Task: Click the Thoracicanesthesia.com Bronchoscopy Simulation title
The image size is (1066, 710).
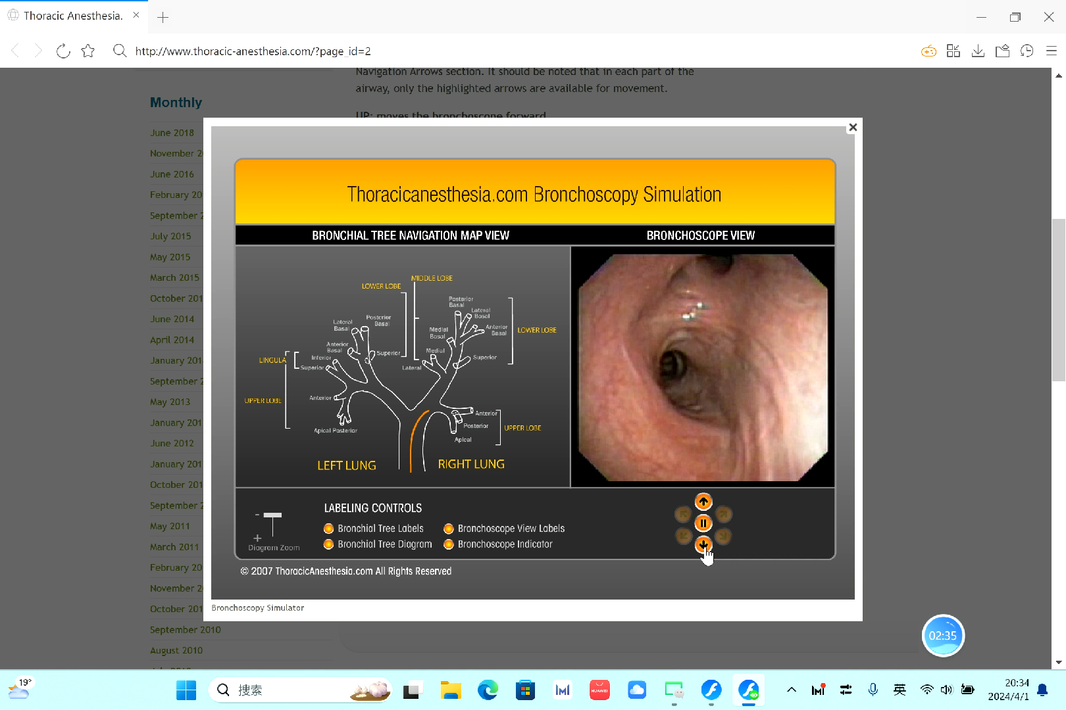Action: [x=534, y=195]
